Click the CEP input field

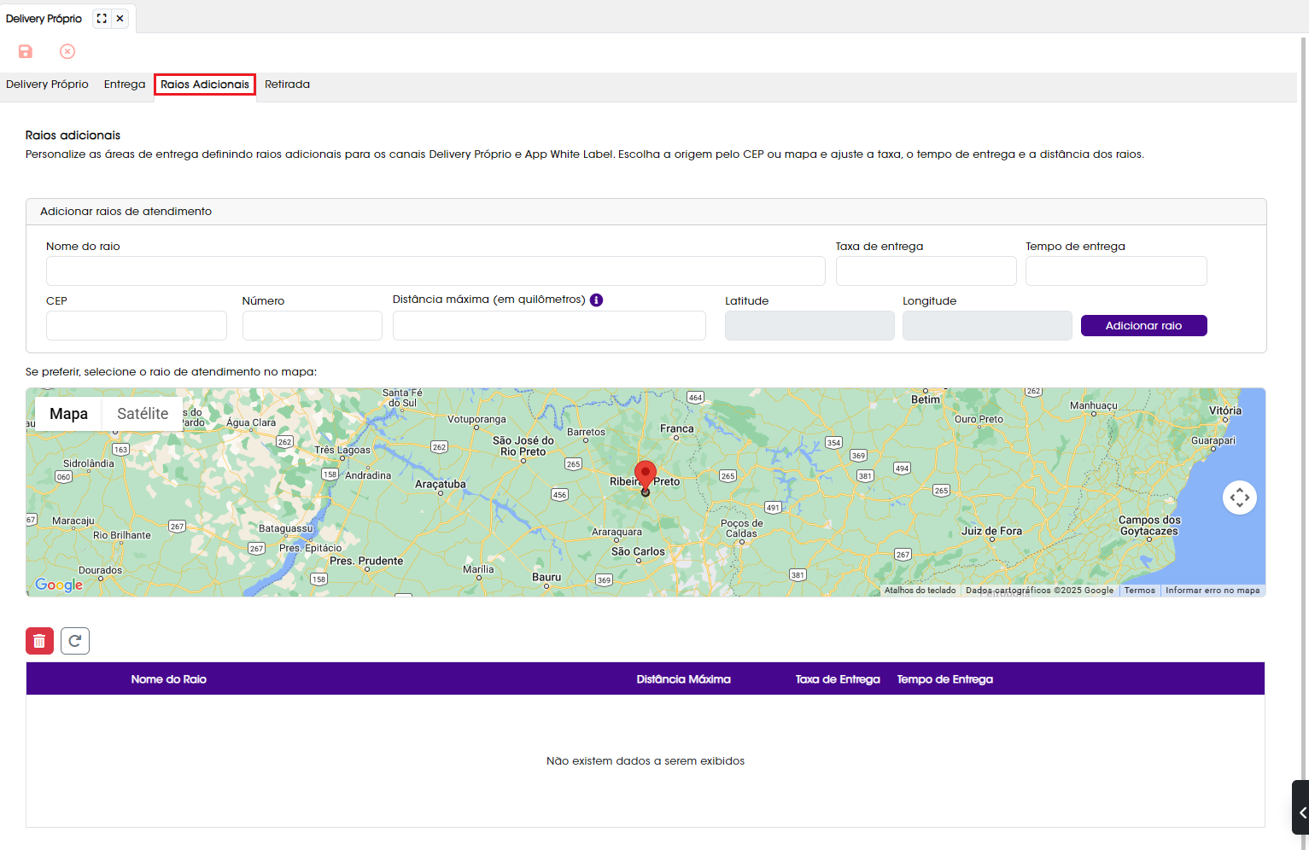(x=137, y=325)
